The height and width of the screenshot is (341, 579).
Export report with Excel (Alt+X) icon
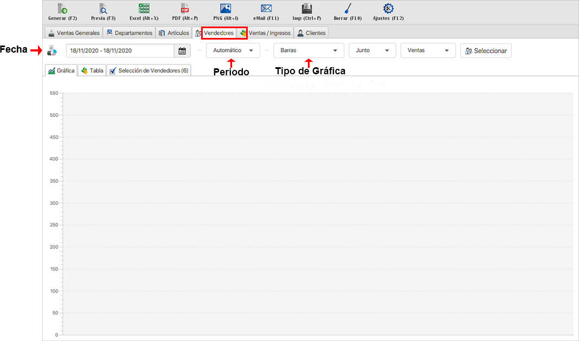point(144,9)
